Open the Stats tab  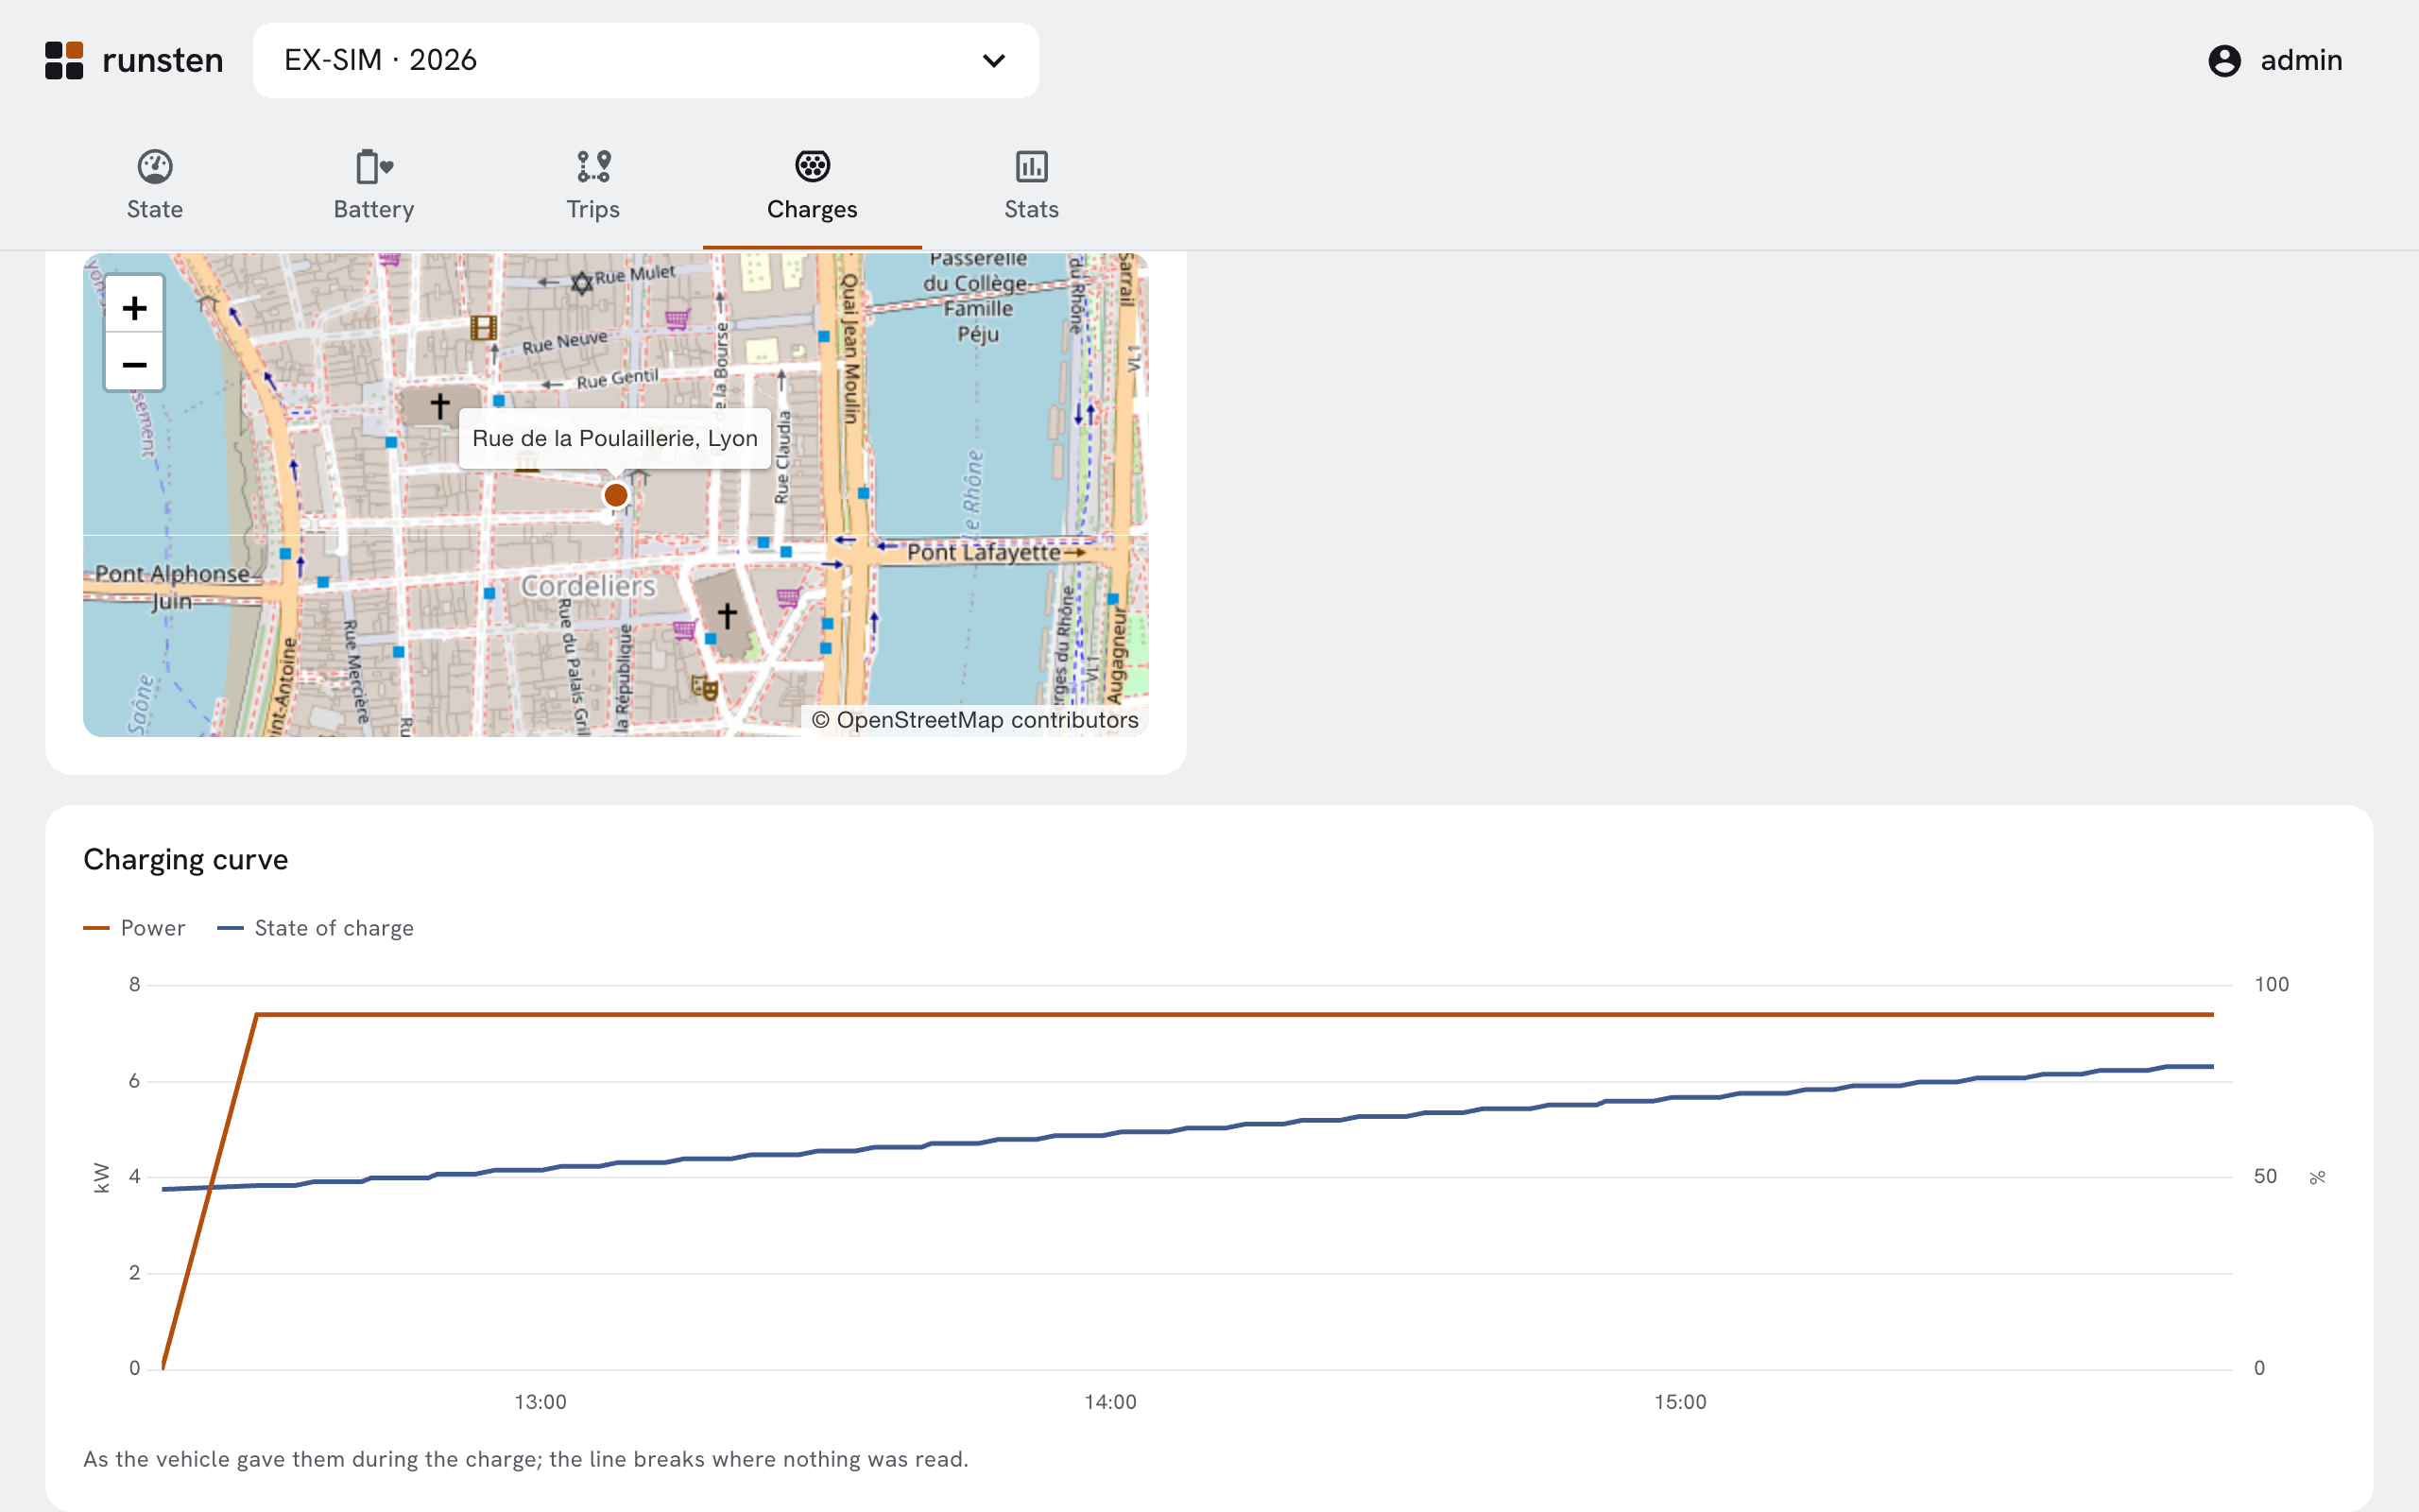[1032, 186]
